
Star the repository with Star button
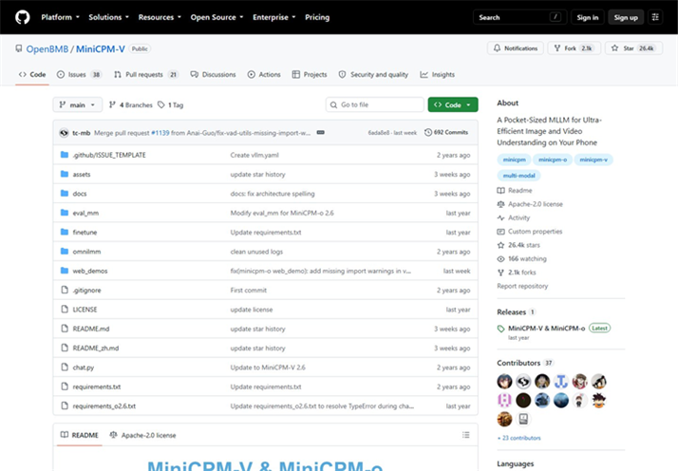pos(634,48)
